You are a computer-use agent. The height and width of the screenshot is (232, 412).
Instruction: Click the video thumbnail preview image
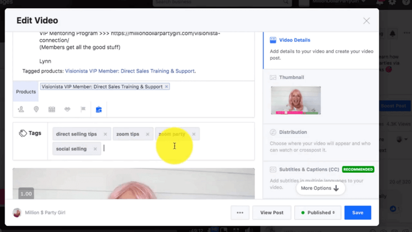tap(296, 100)
